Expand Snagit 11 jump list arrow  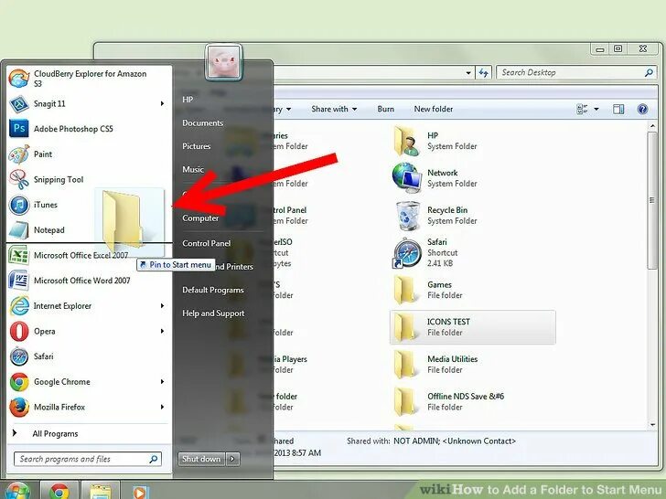click(x=162, y=103)
